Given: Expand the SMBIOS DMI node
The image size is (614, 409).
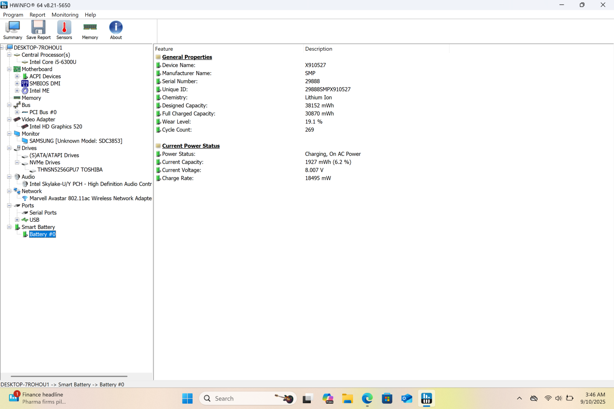Looking at the screenshot, I should pos(17,83).
